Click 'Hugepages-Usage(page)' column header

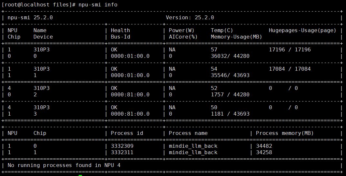[302, 30]
